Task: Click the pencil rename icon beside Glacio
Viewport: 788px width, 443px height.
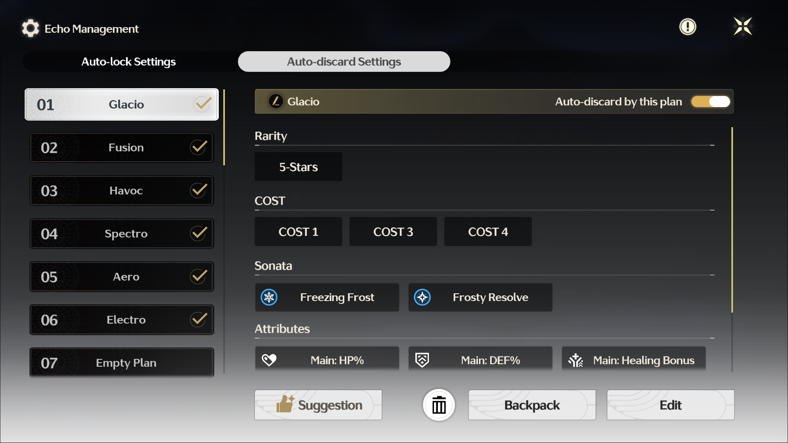Action: tap(276, 101)
